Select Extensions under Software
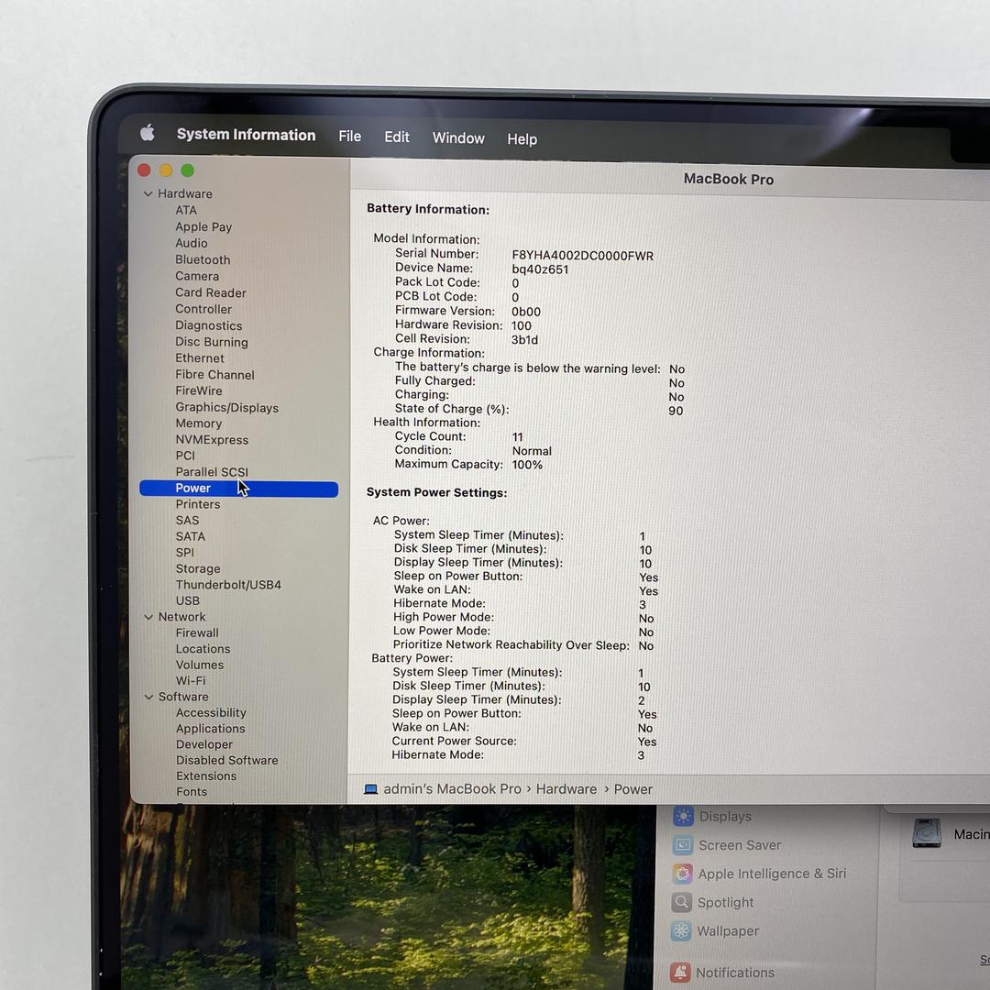 click(206, 776)
